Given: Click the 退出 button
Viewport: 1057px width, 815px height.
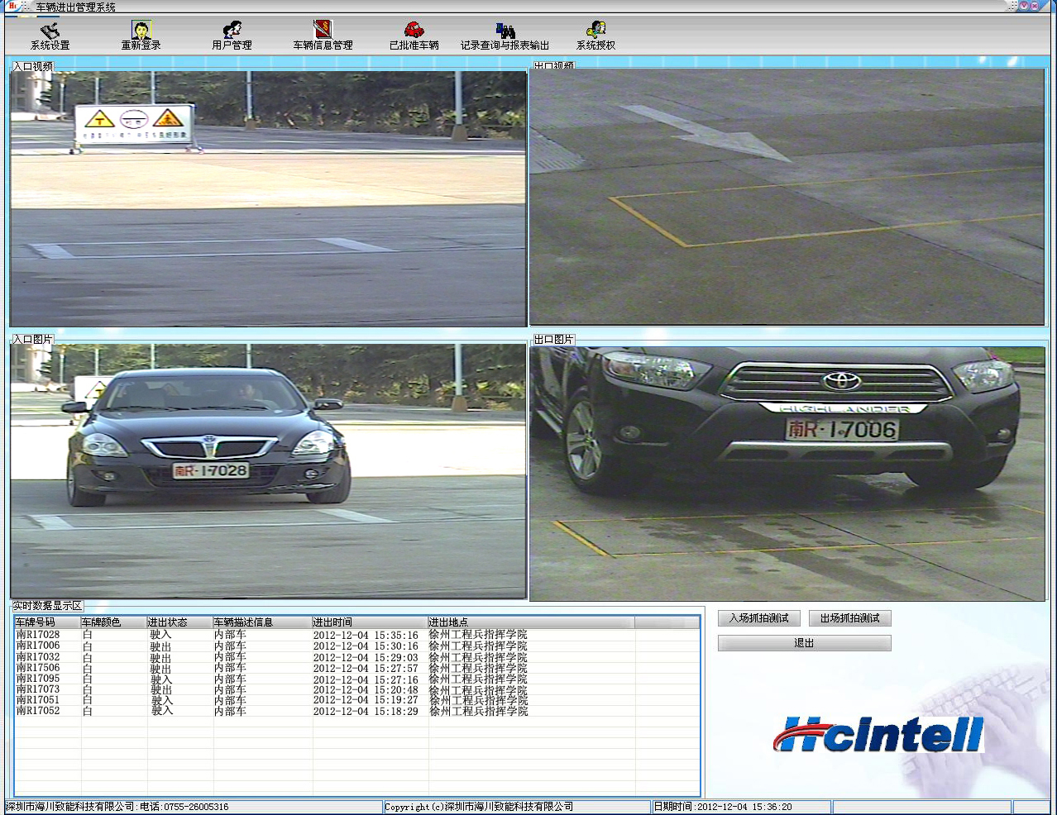Looking at the screenshot, I should [x=804, y=643].
